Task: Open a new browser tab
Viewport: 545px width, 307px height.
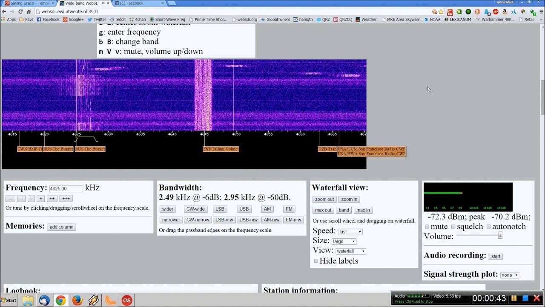Action: click(x=172, y=3)
